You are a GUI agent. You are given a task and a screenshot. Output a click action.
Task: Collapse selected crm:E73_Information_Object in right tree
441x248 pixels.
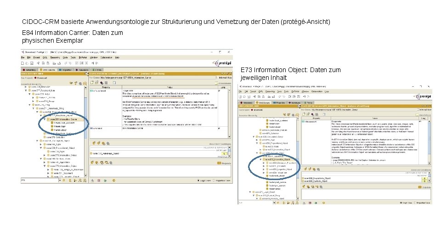(x=260, y=159)
